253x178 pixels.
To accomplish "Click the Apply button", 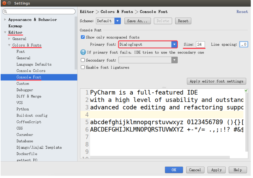I will click(x=216, y=170).
